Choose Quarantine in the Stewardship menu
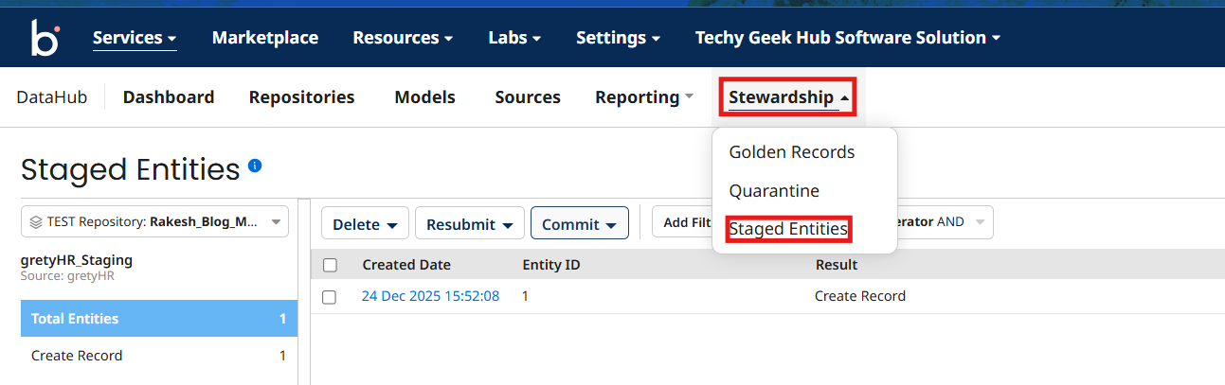This screenshot has width=1225, height=385. click(773, 191)
